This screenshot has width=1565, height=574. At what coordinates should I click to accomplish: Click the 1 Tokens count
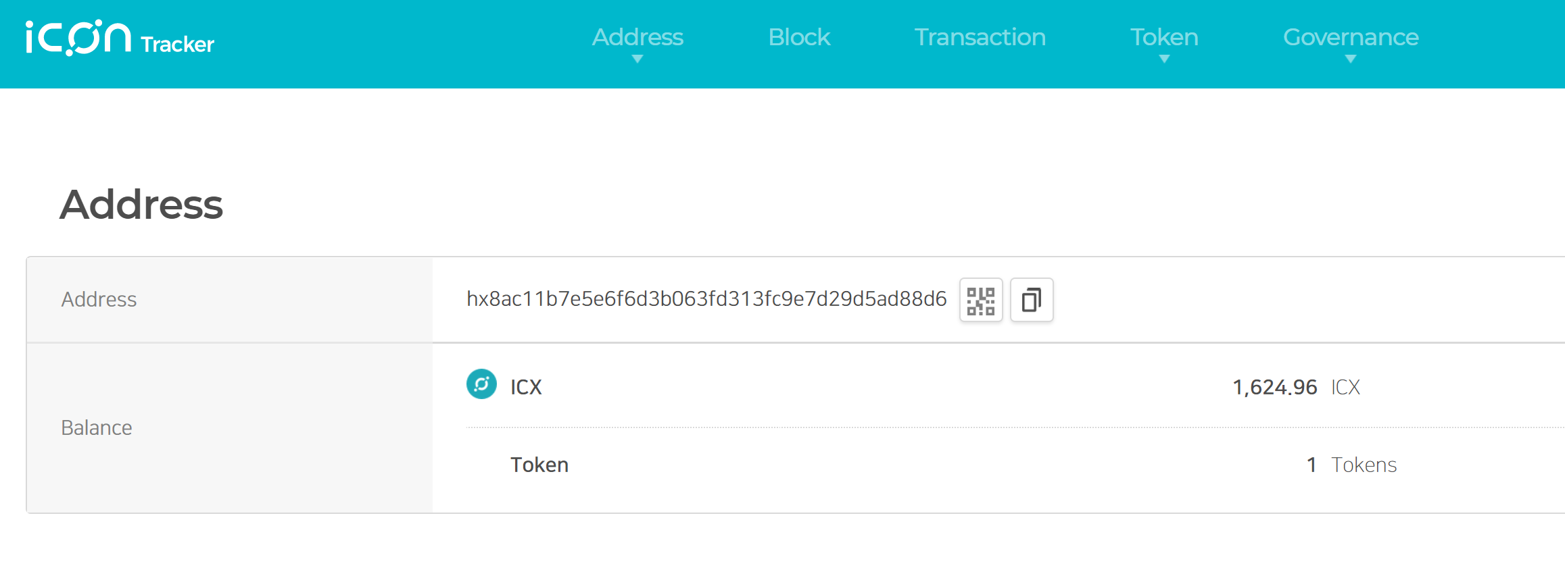tap(1351, 465)
